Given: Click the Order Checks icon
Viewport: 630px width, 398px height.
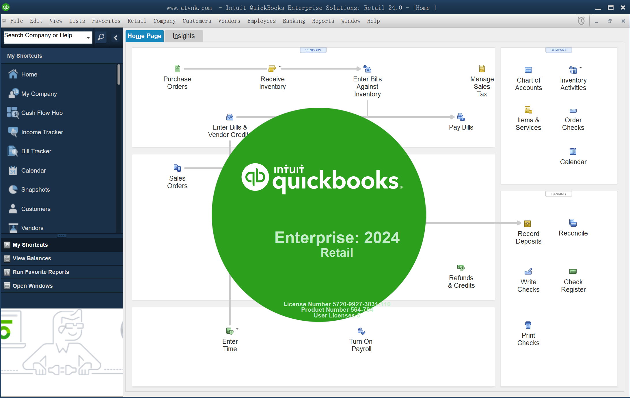Looking at the screenshot, I should pos(573,111).
